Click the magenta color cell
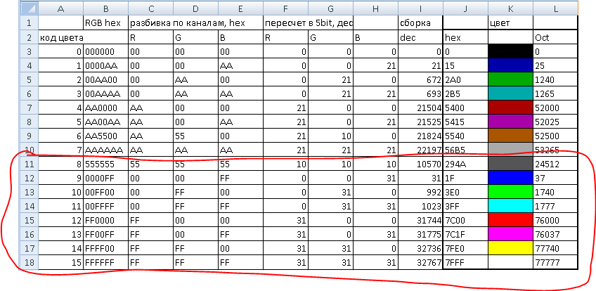Screen dimensions: 596x291 (x=510, y=234)
